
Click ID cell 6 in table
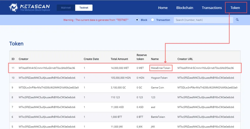pos(12,117)
